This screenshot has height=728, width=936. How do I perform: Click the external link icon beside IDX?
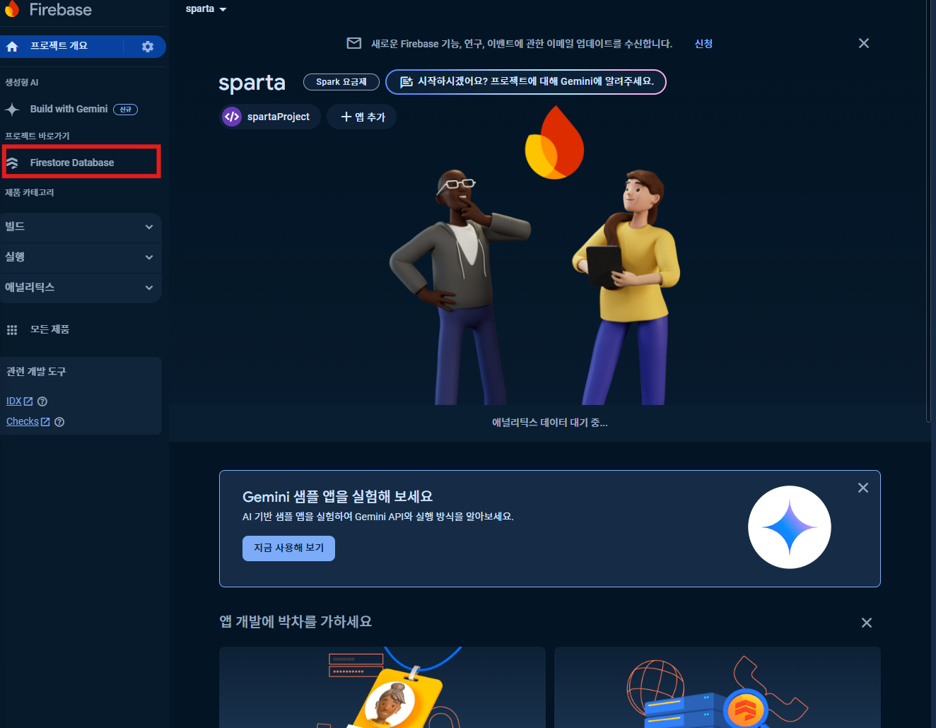click(28, 401)
